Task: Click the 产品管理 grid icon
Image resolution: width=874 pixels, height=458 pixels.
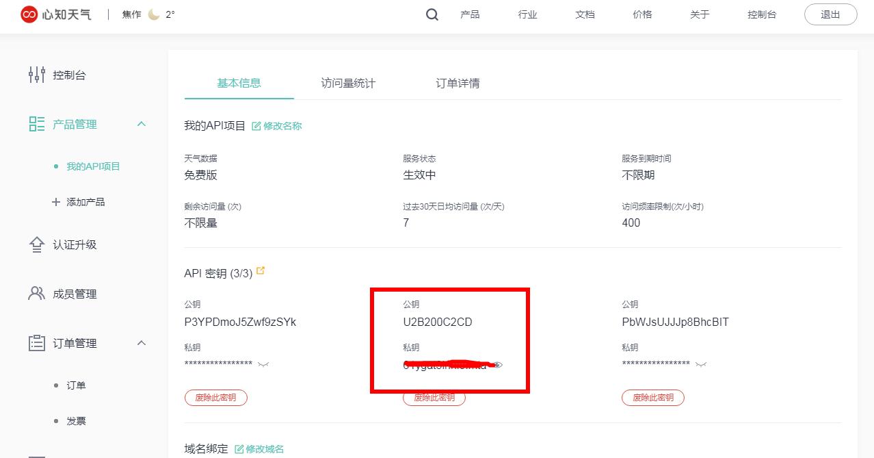Action: coord(36,124)
